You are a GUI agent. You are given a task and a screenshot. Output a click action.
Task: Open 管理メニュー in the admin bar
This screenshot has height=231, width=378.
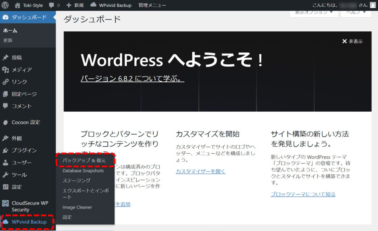click(x=152, y=5)
